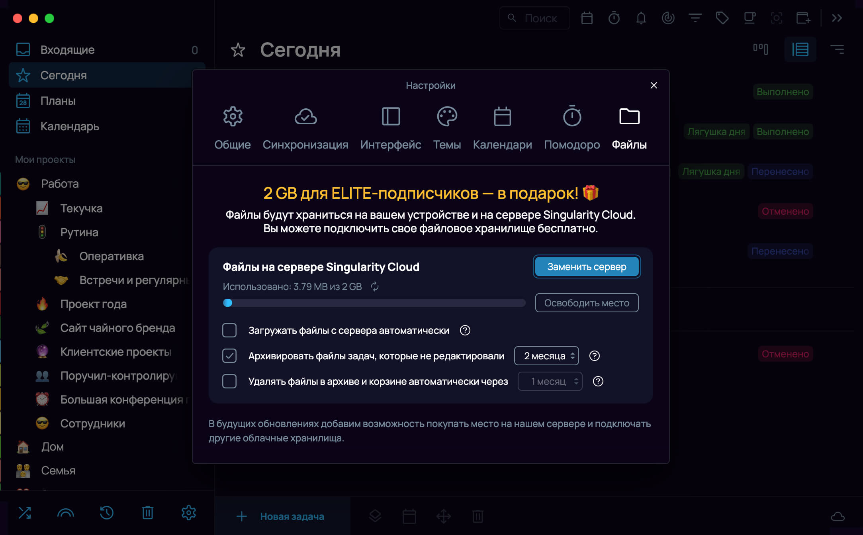The image size is (863, 535).
Task: Click the help icon beside auto-download files option
Action: (x=465, y=330)
